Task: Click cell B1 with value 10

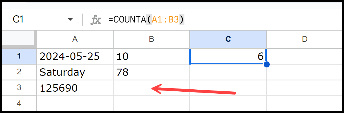Action: click(151, 56)
